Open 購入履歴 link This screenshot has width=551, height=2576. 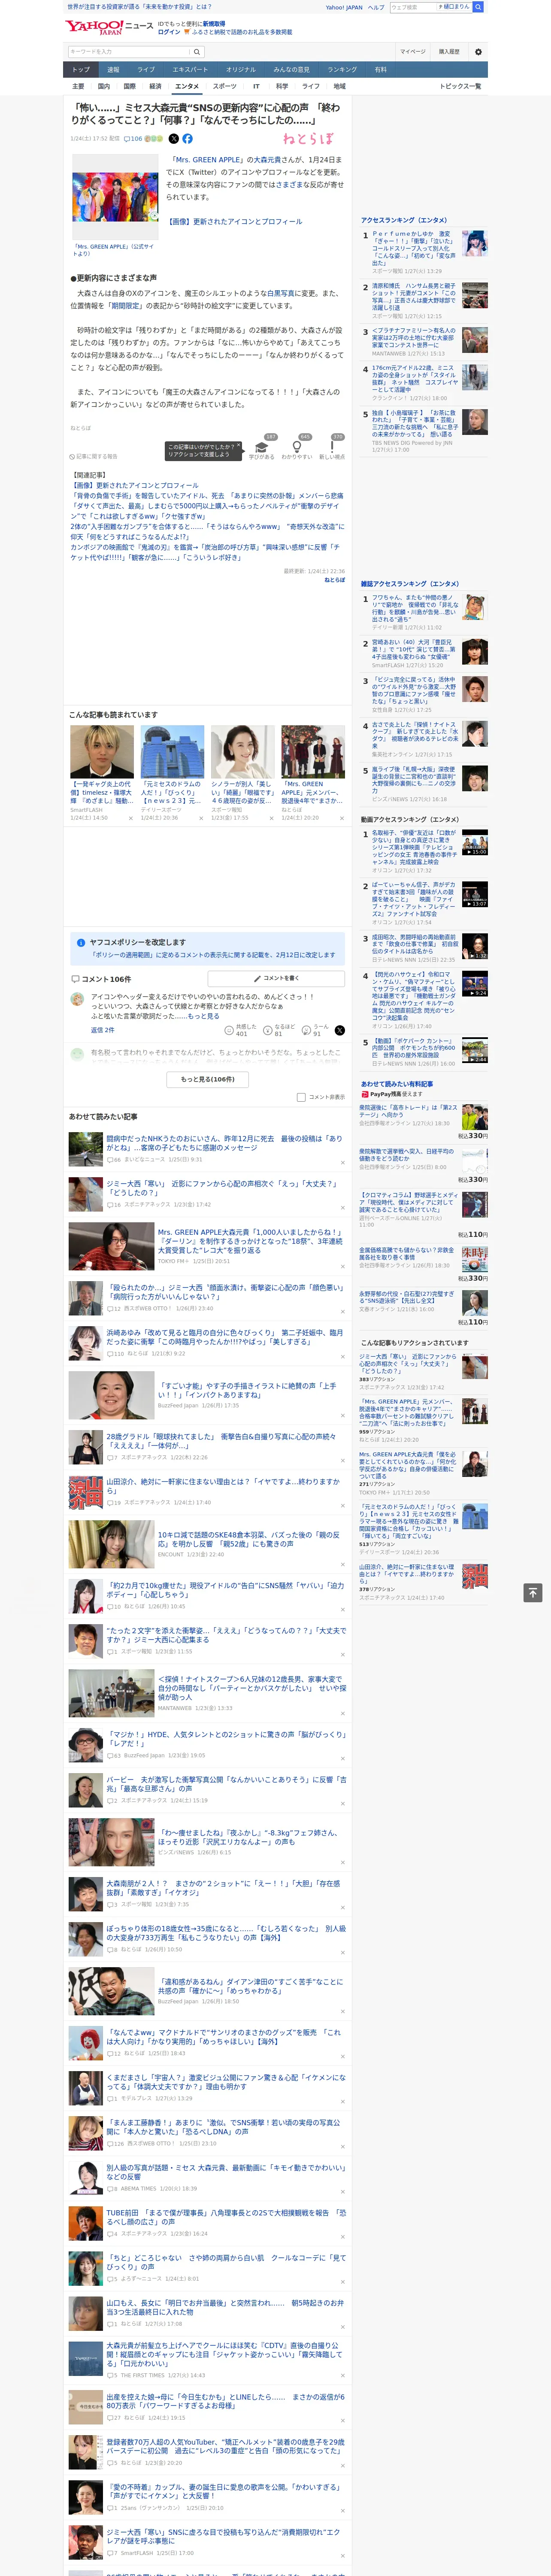click(449, 51)
